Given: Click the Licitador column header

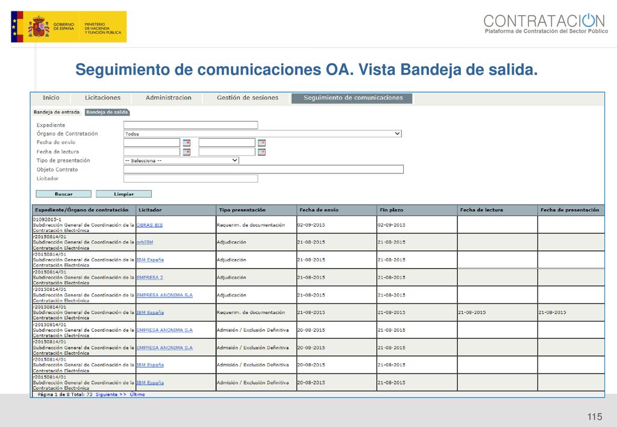Looking at the screenshot, I should 176,210.
